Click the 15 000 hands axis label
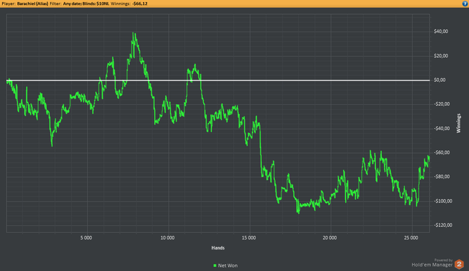Screen dimensions: 469x271 tap(249, 237)
